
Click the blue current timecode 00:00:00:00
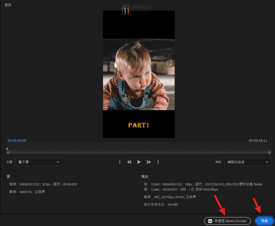[17, 140]
